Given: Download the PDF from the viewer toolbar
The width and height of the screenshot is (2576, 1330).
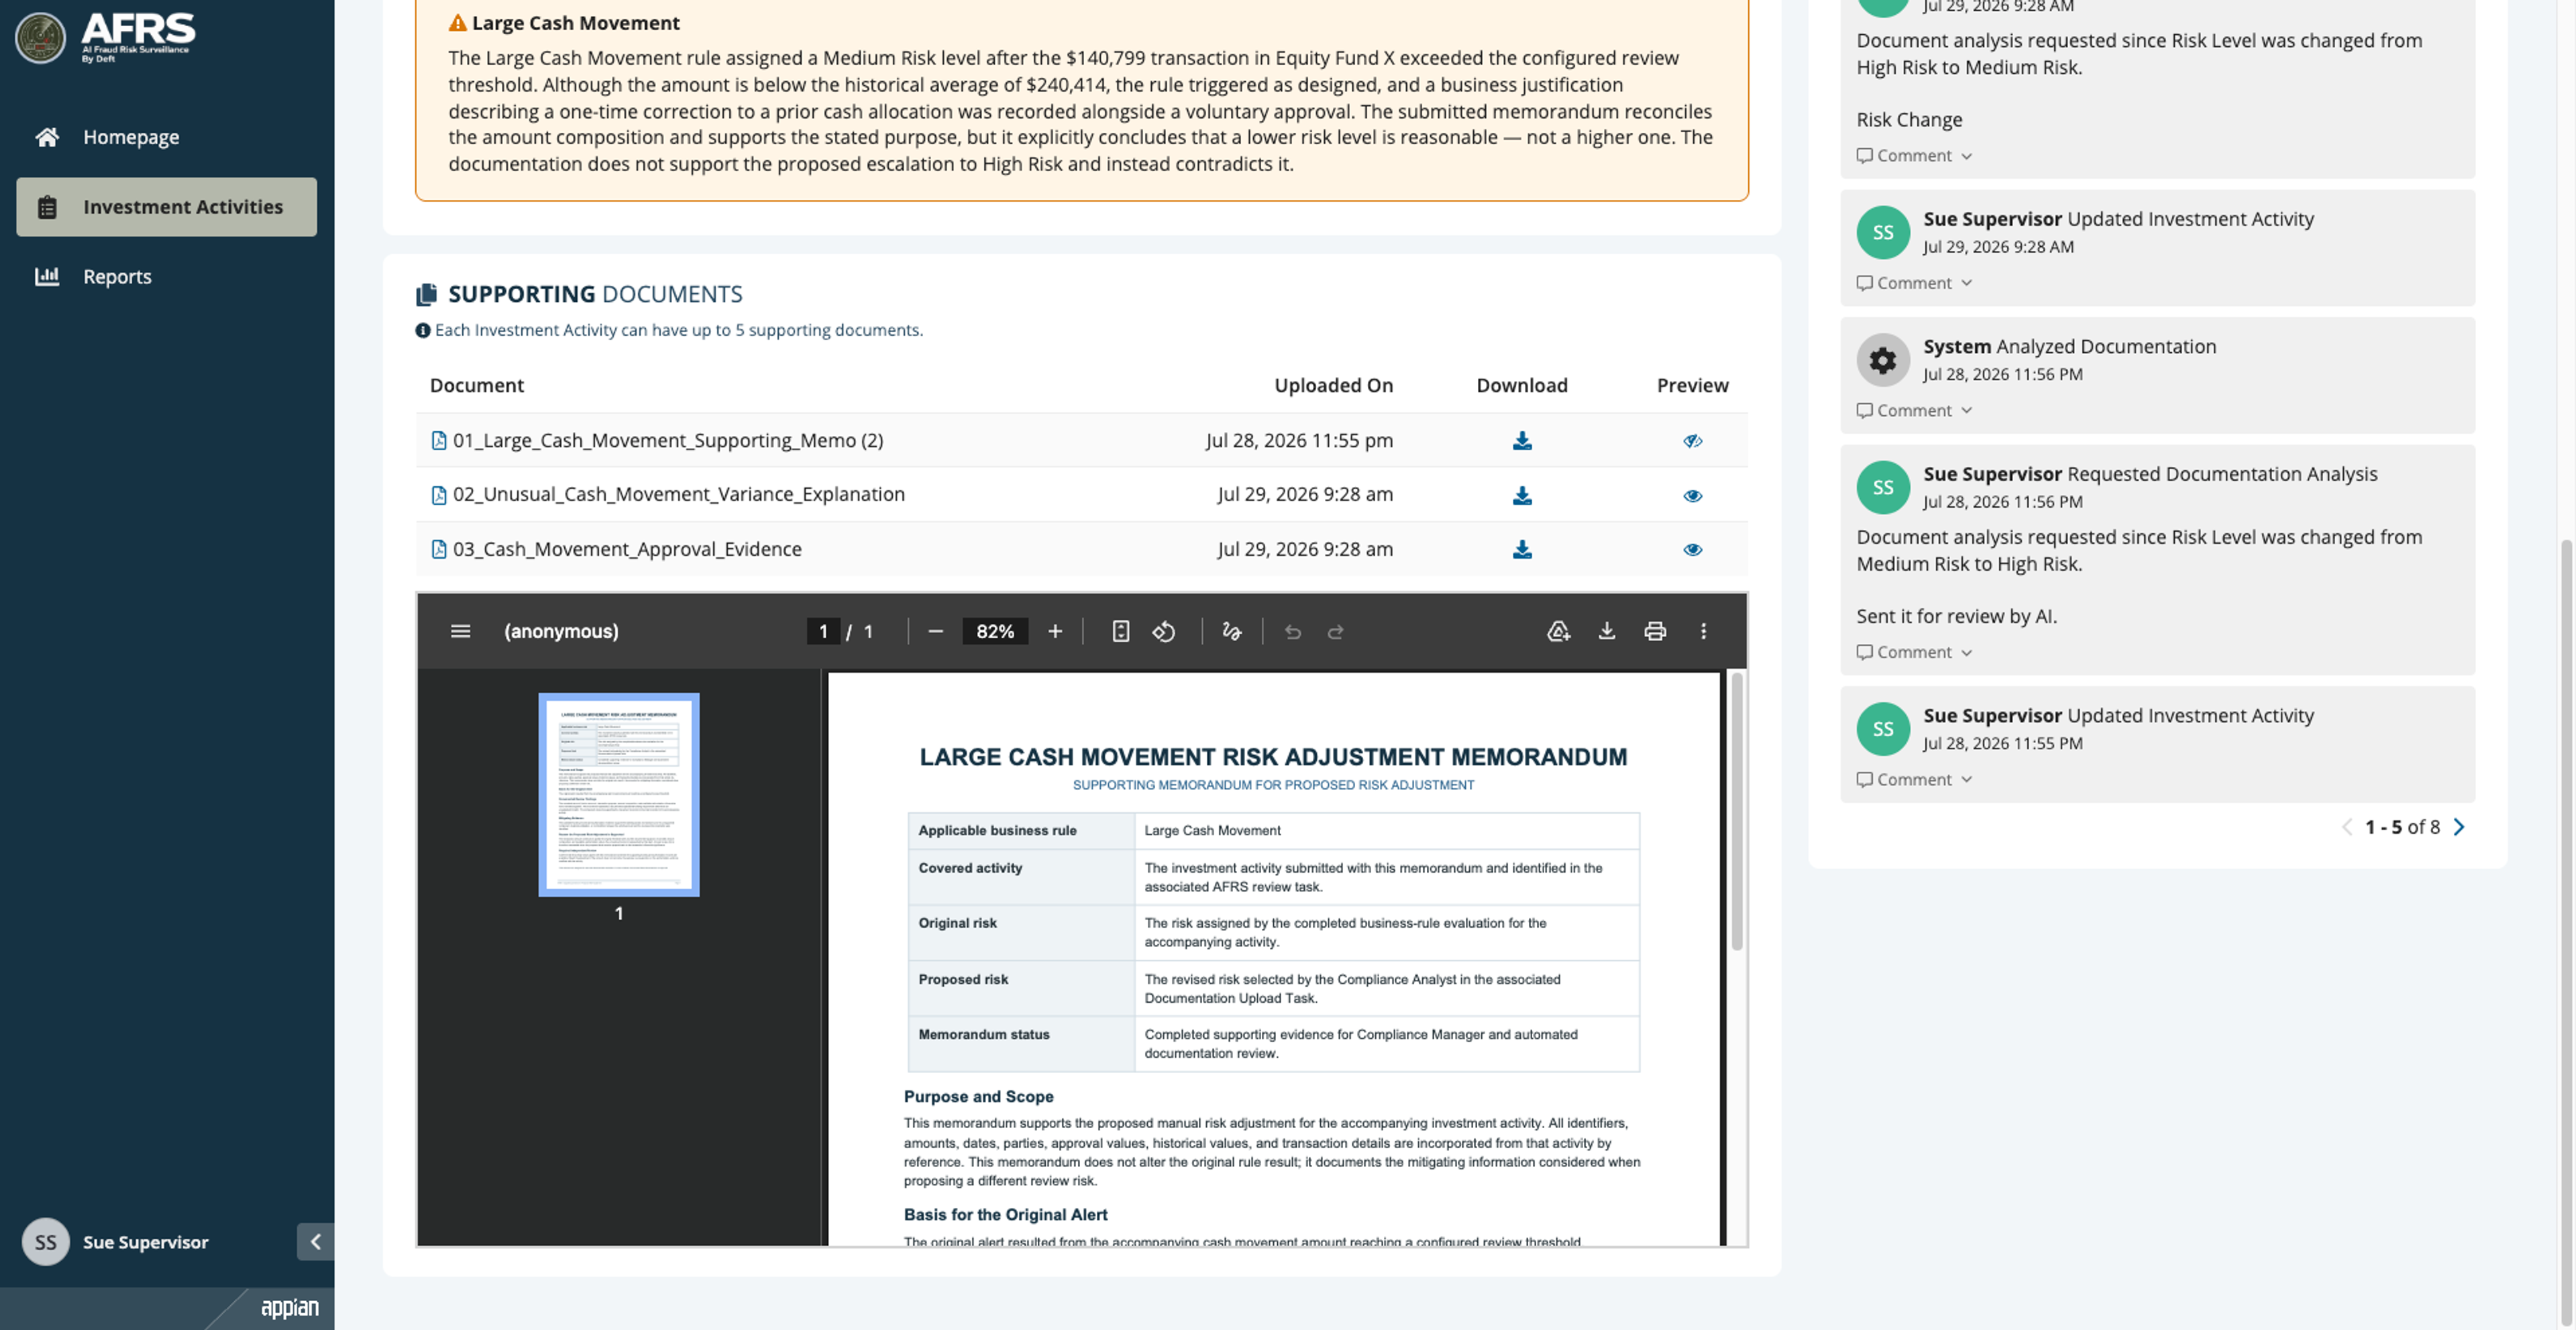Looking at the screenshot, I should (x=1606, y=631).
